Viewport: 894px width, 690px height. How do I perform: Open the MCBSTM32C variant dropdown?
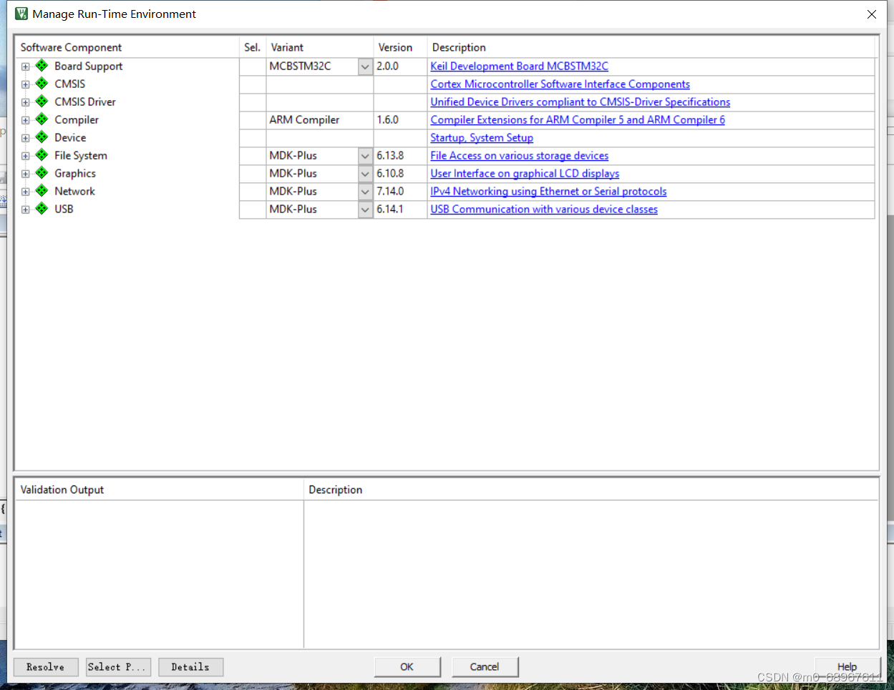(365, 66)
